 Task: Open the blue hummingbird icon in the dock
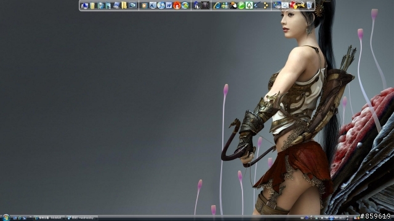coord(257,6)
